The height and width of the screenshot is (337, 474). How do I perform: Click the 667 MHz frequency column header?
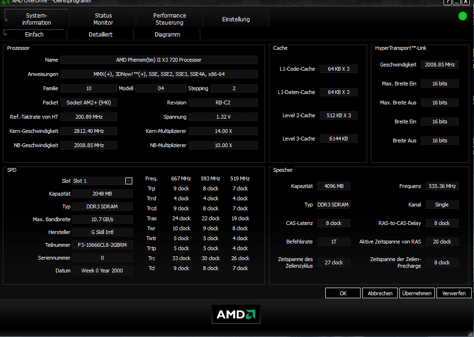pos(181,178)
